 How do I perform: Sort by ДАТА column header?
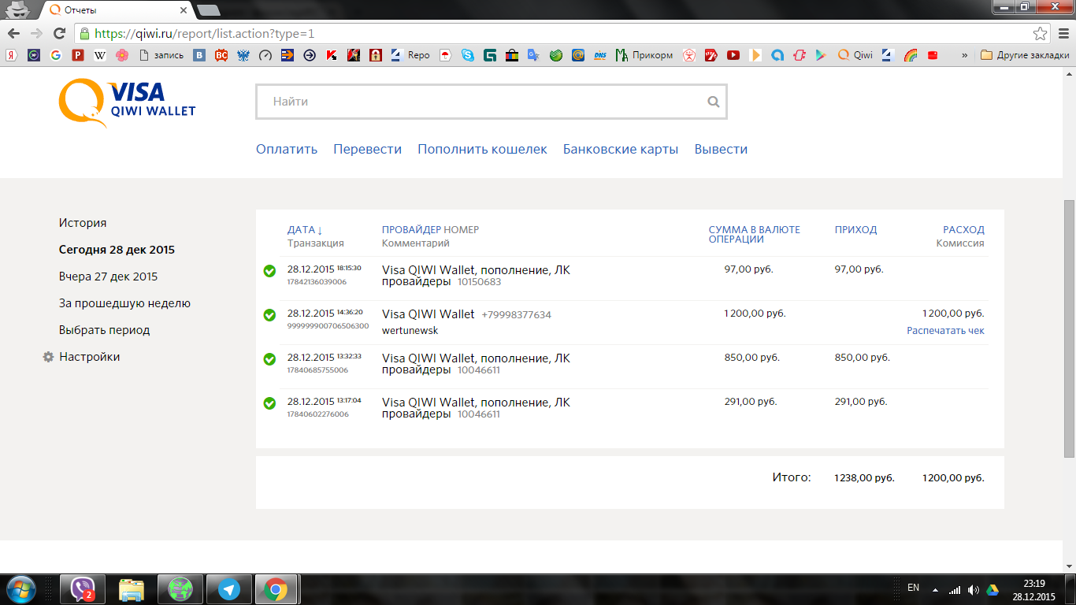(305, 230)
